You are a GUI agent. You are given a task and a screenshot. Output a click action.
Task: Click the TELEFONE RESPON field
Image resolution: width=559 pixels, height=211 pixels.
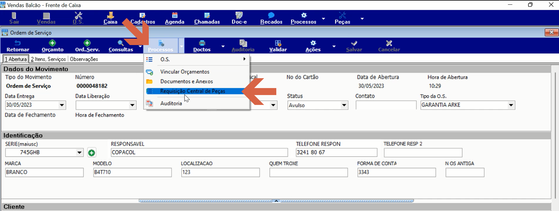tap(337, 153)
